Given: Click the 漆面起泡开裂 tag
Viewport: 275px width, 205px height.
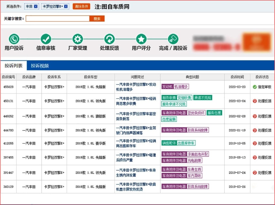Looking at the screenshot, I should coord(198,154).
